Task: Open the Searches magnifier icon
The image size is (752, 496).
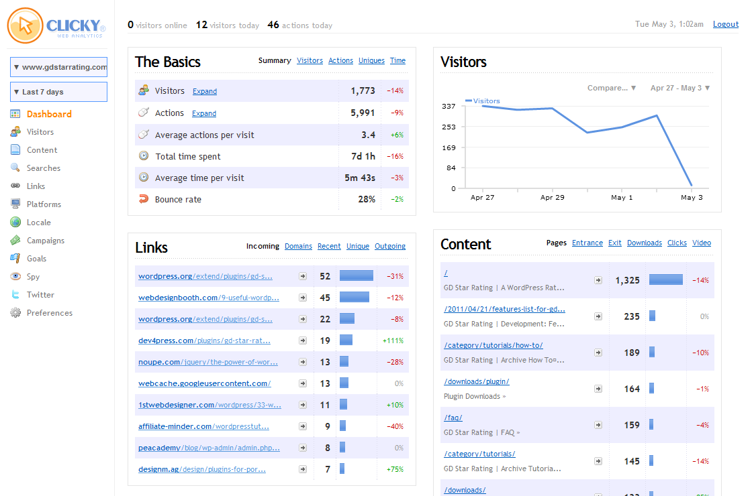Action: 15,168
